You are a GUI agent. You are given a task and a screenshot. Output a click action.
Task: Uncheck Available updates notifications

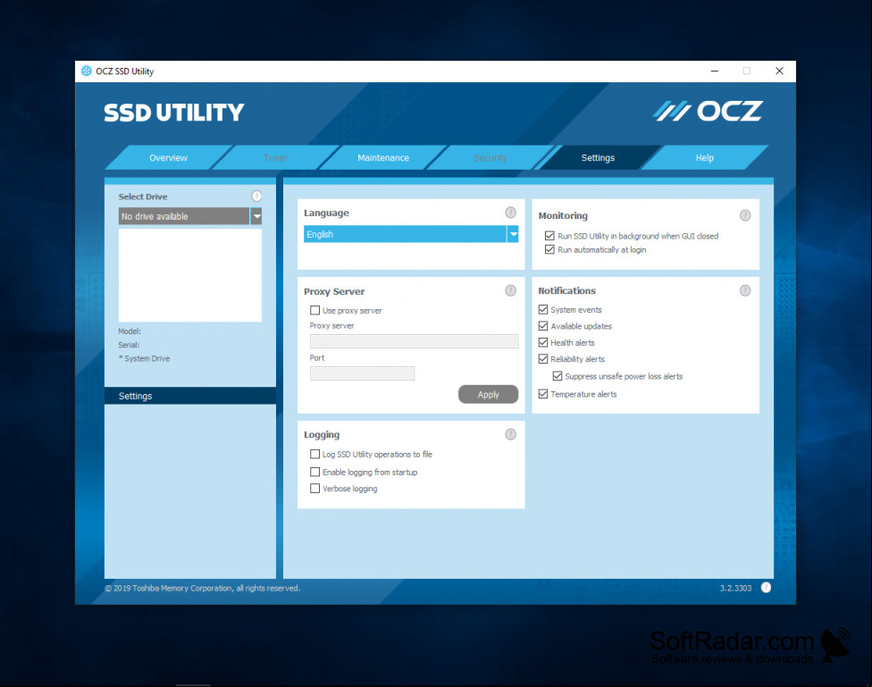pyautogui.click(x=543, y=326)
